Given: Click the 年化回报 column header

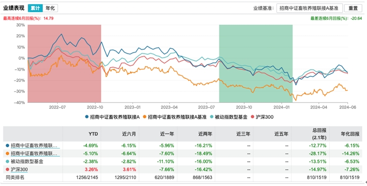Looking at the screenshot, I should tap(350, 134).
